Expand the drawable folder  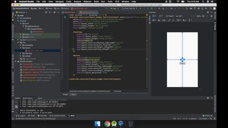21,45
